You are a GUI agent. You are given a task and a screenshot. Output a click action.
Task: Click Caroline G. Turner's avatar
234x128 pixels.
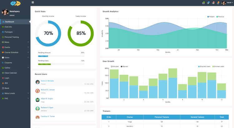point(37,117)
